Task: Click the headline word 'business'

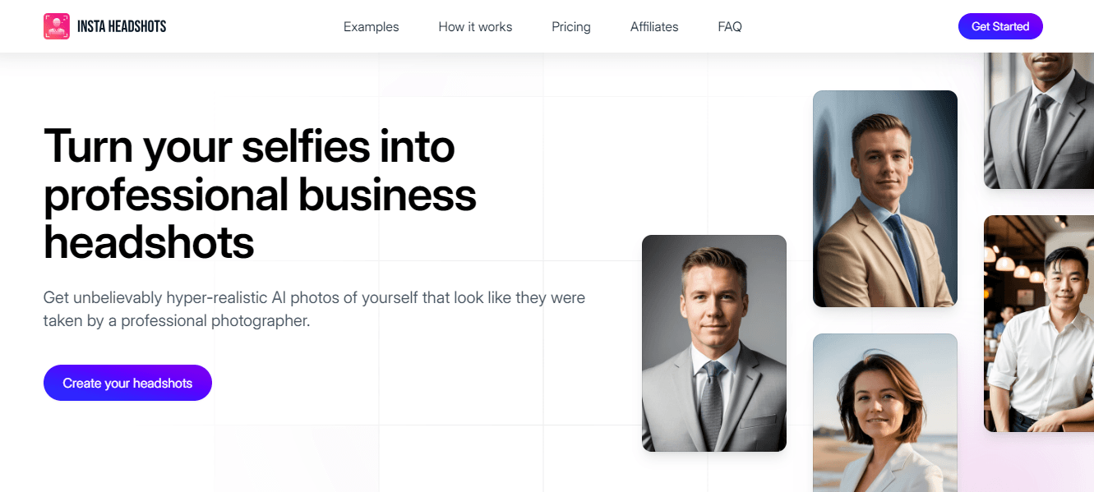Action: 387,195
